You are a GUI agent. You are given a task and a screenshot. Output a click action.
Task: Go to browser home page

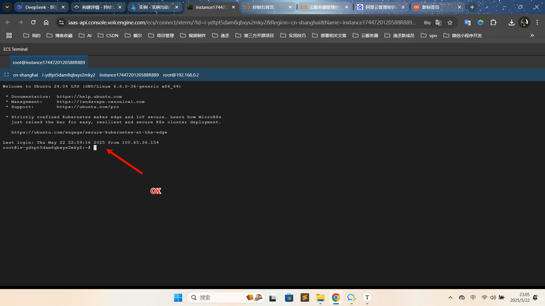pos(46,22)
